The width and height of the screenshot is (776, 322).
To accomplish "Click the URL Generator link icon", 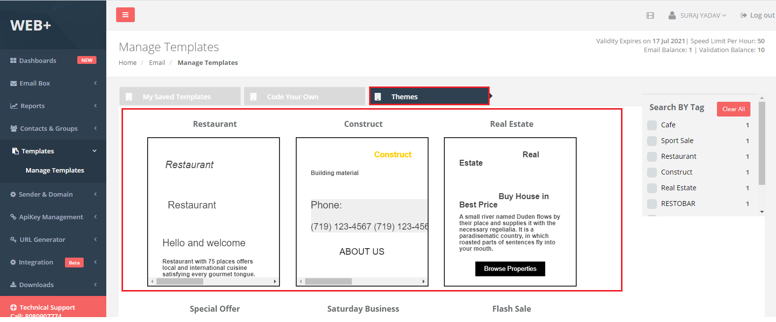I will (13, 240).
